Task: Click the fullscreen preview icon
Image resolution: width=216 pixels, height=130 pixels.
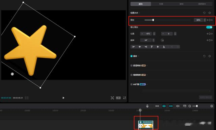Action: click(125, 98)
